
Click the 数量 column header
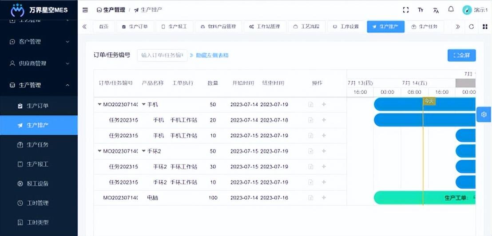pyautogui.click(x=213, y=83)
